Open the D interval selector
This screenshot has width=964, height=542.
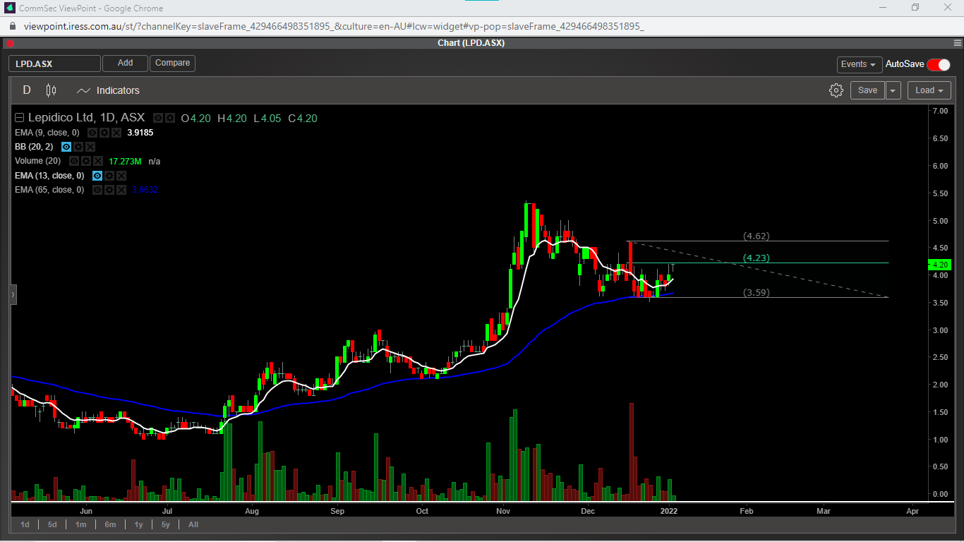click(27, 90)
